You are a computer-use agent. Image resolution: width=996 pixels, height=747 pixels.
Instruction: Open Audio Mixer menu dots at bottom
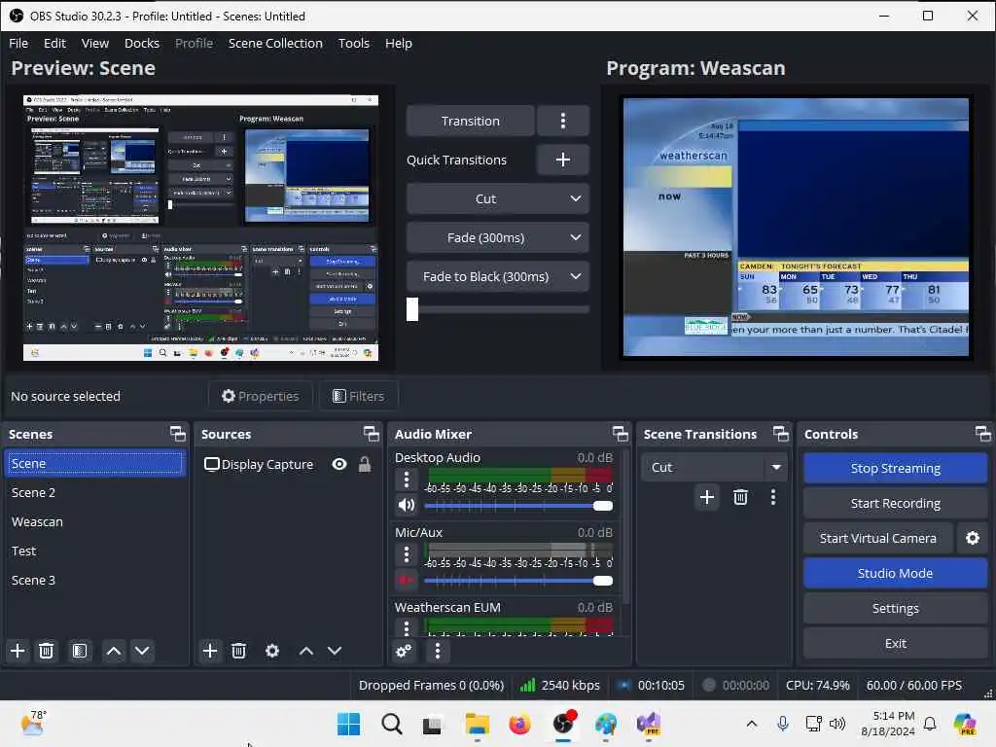[437, 651]
